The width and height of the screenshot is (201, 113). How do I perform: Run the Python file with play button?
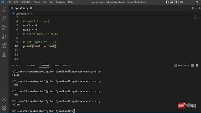193,8
